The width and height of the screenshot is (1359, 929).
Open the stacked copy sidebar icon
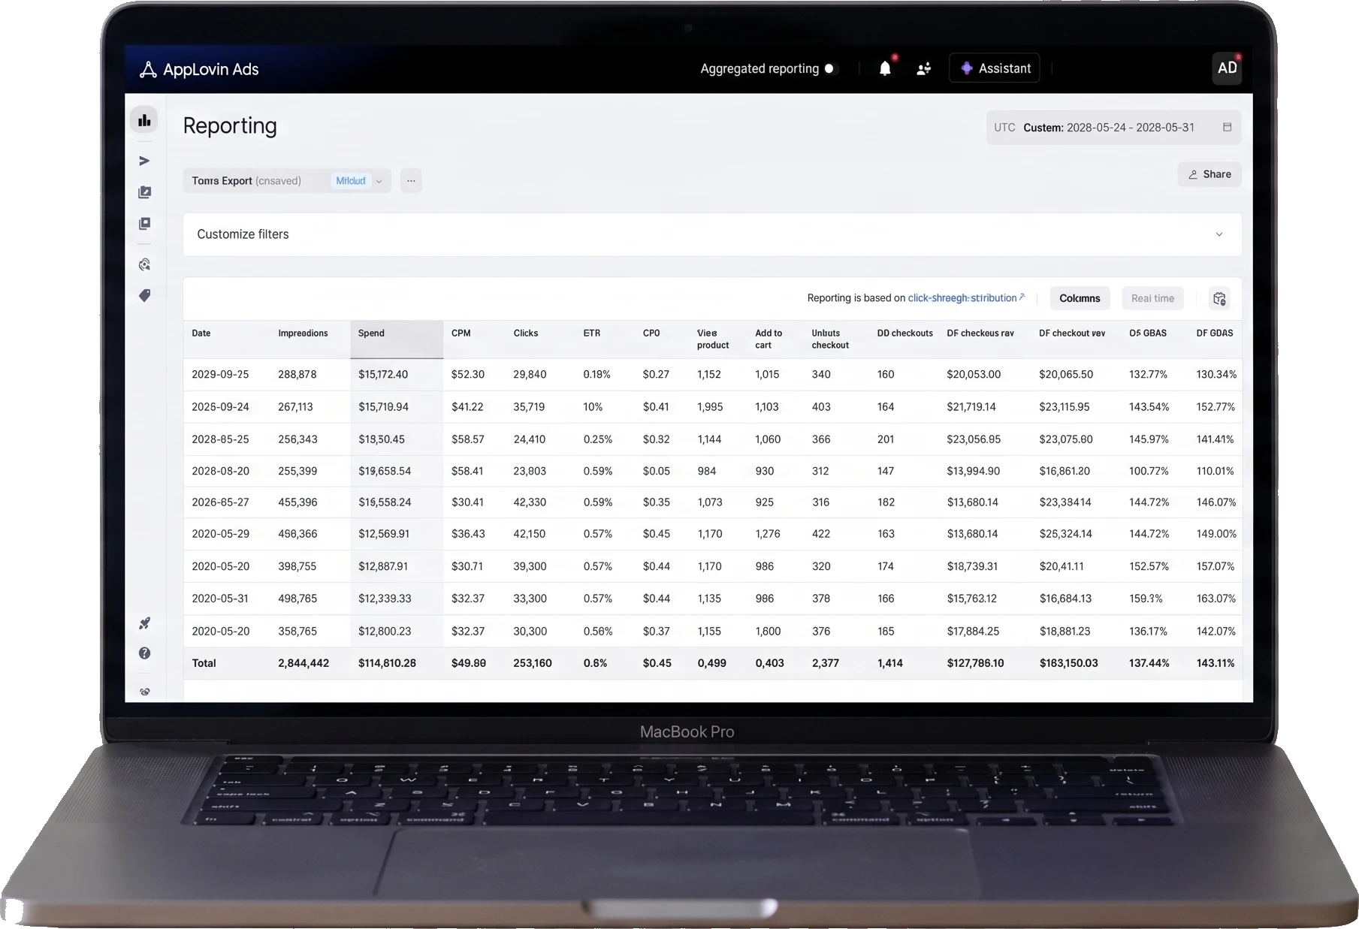point(144,224)
